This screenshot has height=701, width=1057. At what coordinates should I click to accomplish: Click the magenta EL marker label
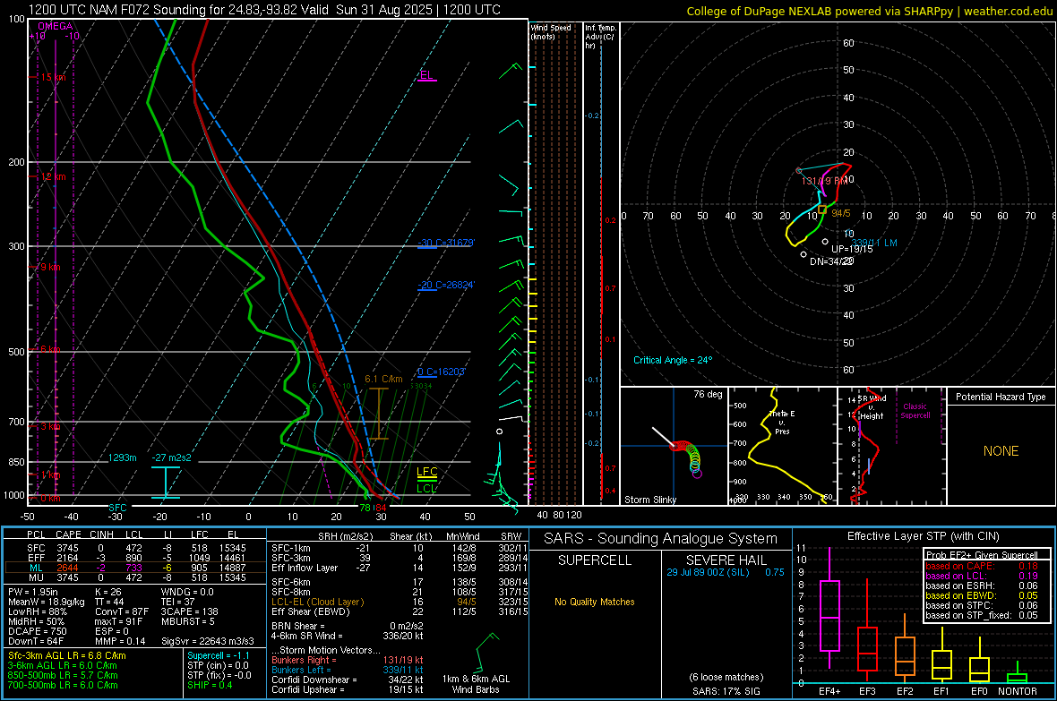pyautogui.click(x=426, y=75)
